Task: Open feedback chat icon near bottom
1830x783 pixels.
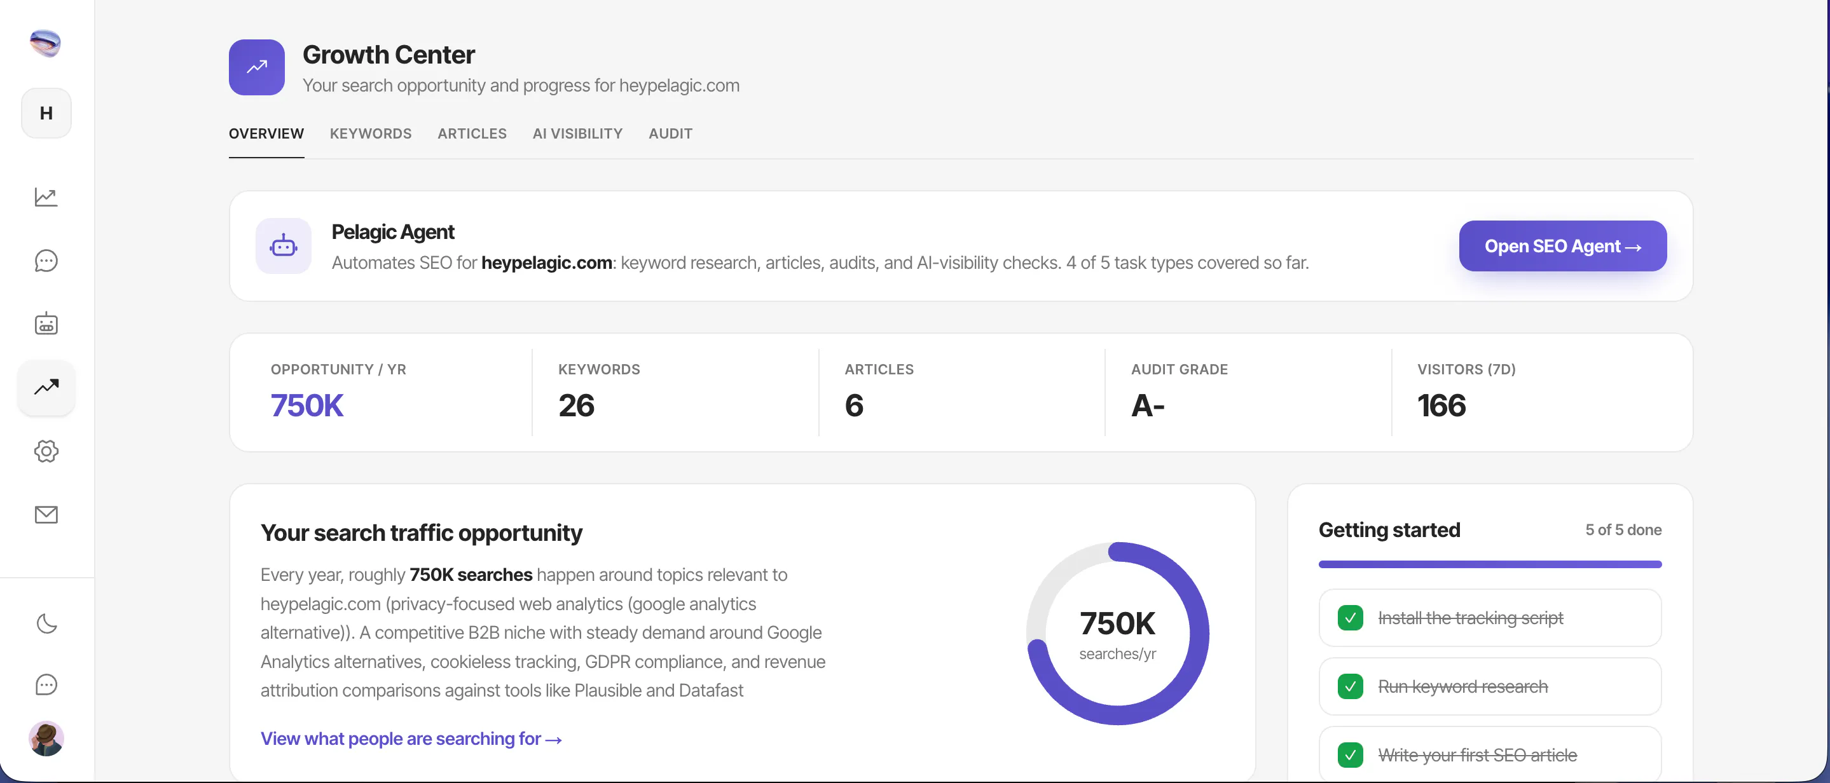Action: (x=46, y=684)
